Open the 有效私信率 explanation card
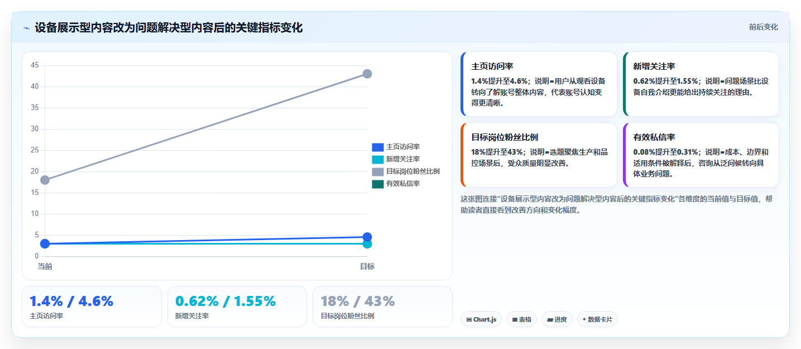This screenshot has height=349, width=801. [x=701, y=155]
